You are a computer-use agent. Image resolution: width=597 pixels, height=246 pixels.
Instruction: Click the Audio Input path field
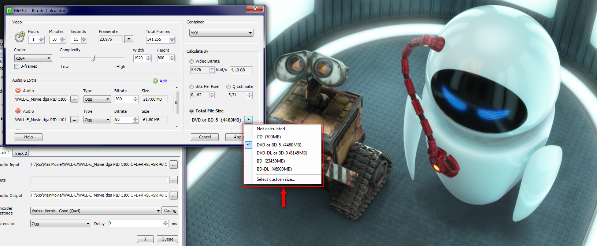coord(99,165)
